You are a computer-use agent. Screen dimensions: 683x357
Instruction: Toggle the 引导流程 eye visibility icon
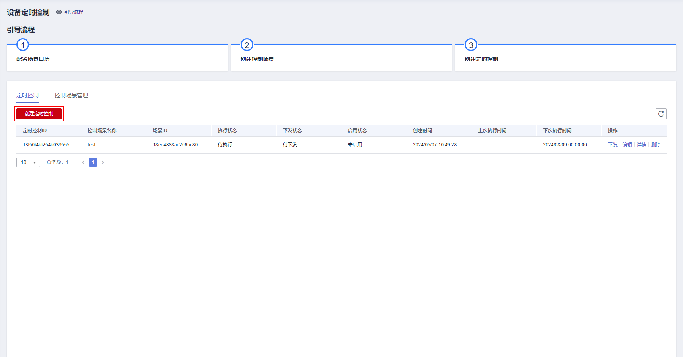click(59, 12)
